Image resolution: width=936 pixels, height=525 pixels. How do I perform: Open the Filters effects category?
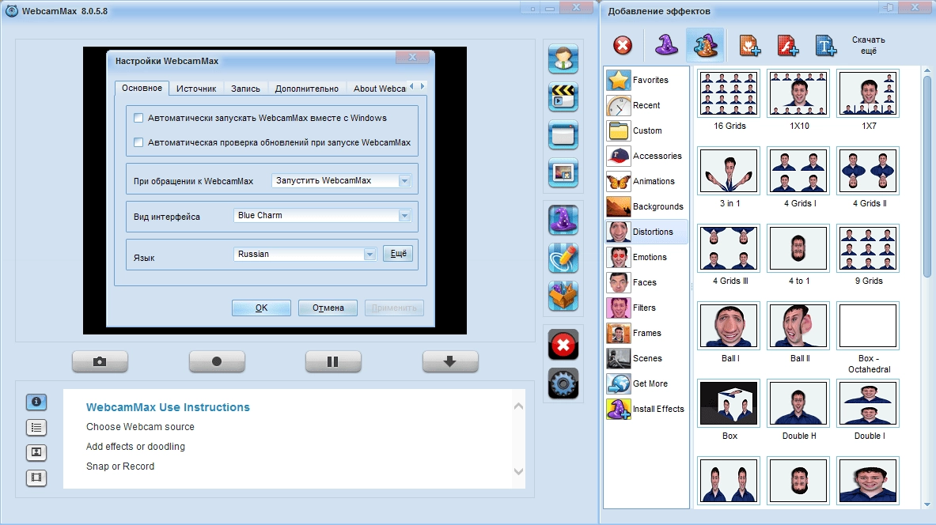(x=646, y=308)
